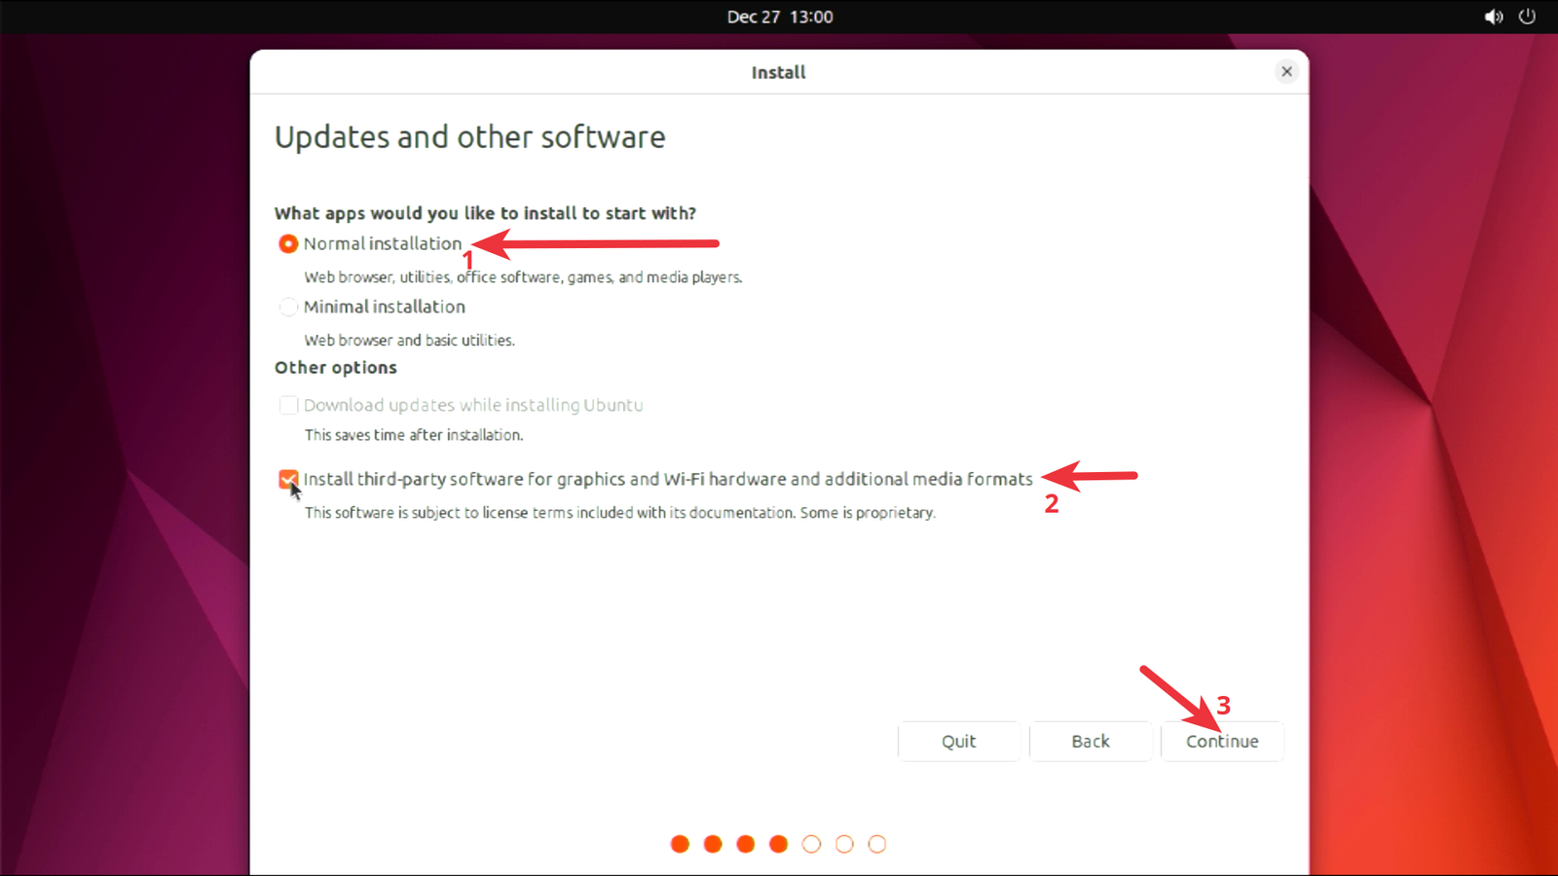The image size is (1558, 876).
Task: Click the first empty progress dot
Action: pos(811,844)
